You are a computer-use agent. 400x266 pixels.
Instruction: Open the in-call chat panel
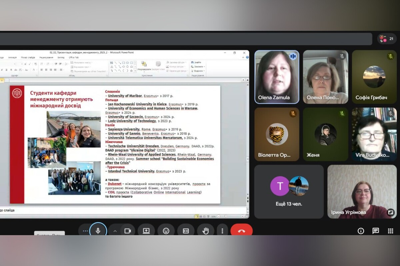pyautogui.click(x=376, y=231)
